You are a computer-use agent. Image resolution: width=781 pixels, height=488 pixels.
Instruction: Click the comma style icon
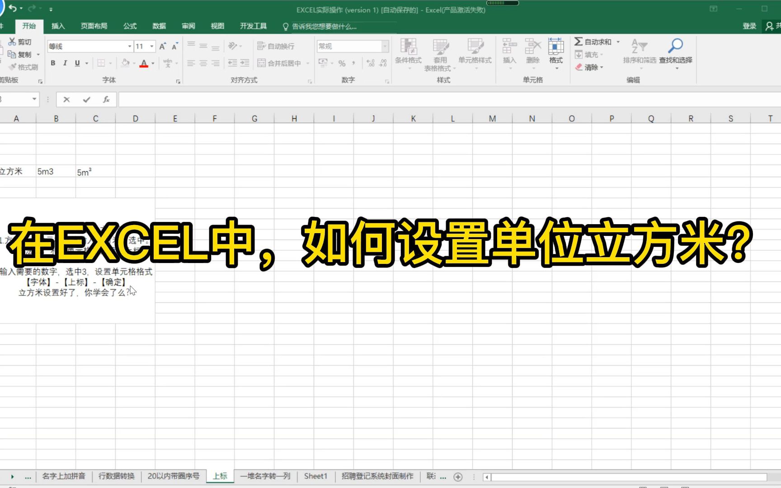coord(353,63)
